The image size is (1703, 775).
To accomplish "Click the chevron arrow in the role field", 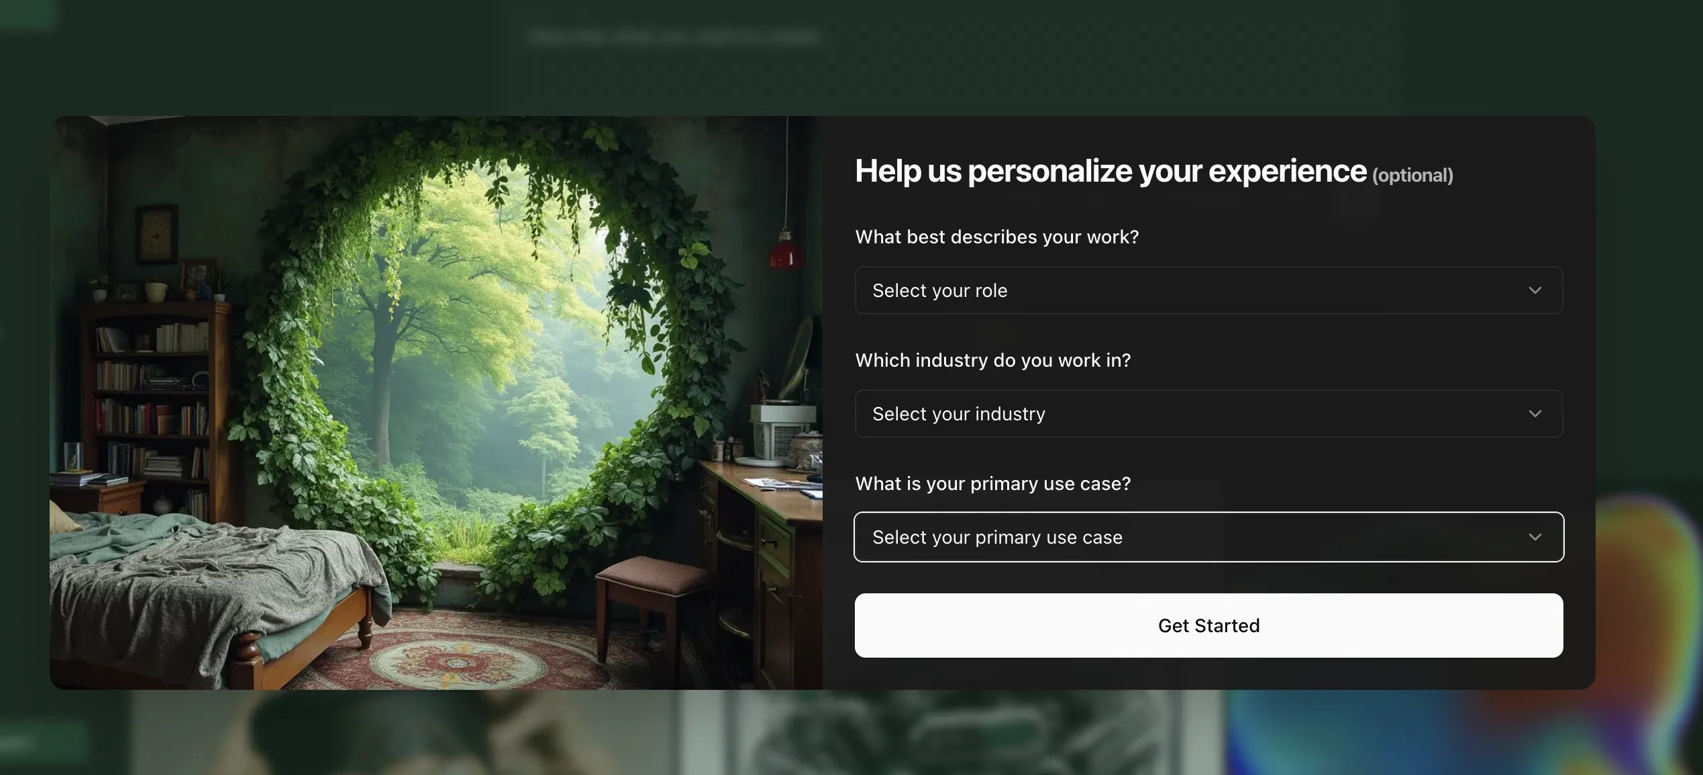I will [1535, 290].
